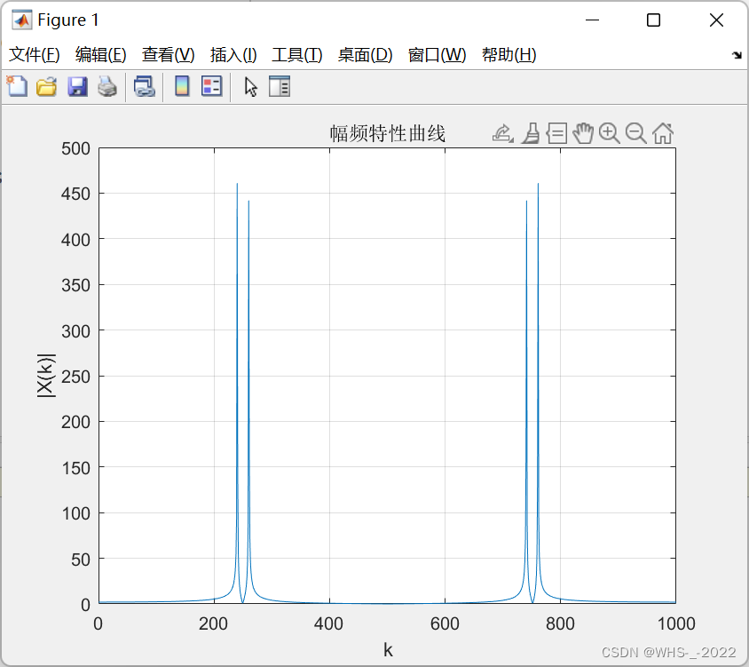Click the y-axis label |X(k)|

click(46, 376)
